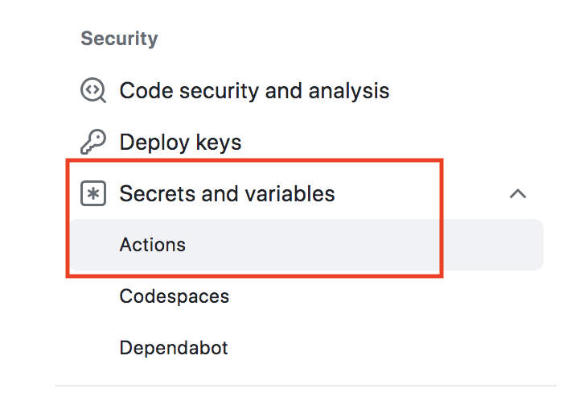This screenshot has height=393, width=571.
Task: Click the word 'analysis' in Code security
Action: pyautogui.click(x=349, y=91)
